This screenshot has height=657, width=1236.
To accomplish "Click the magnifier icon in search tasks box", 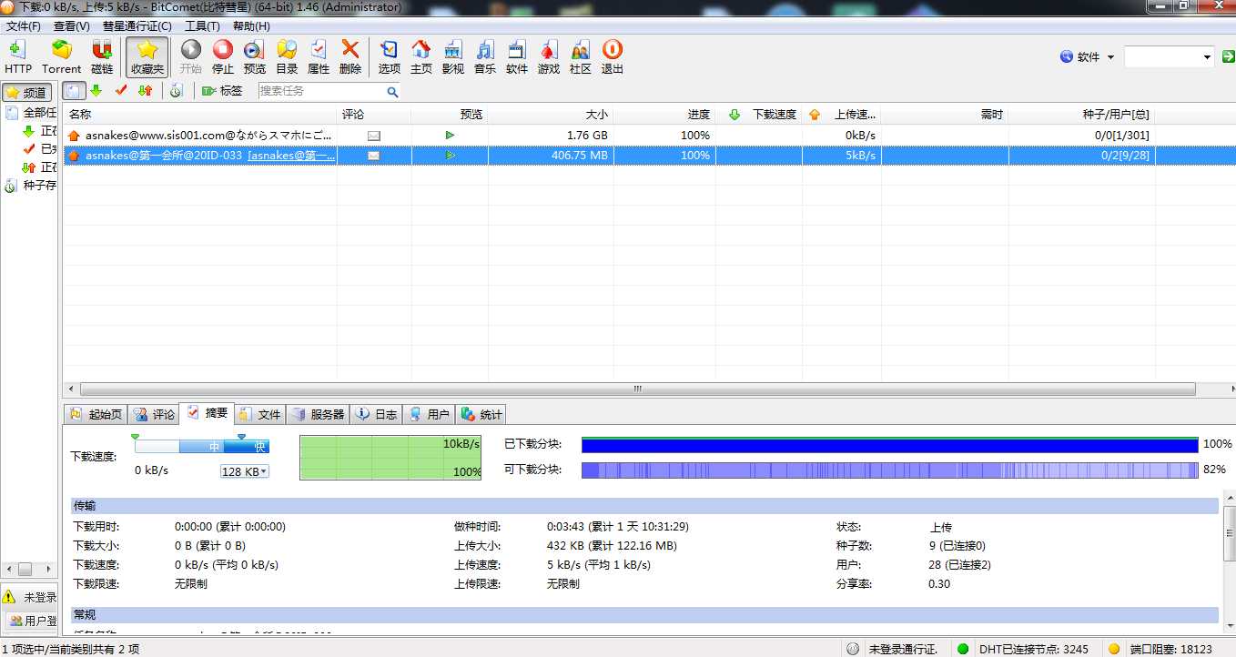I will click(x=392, y=92).
